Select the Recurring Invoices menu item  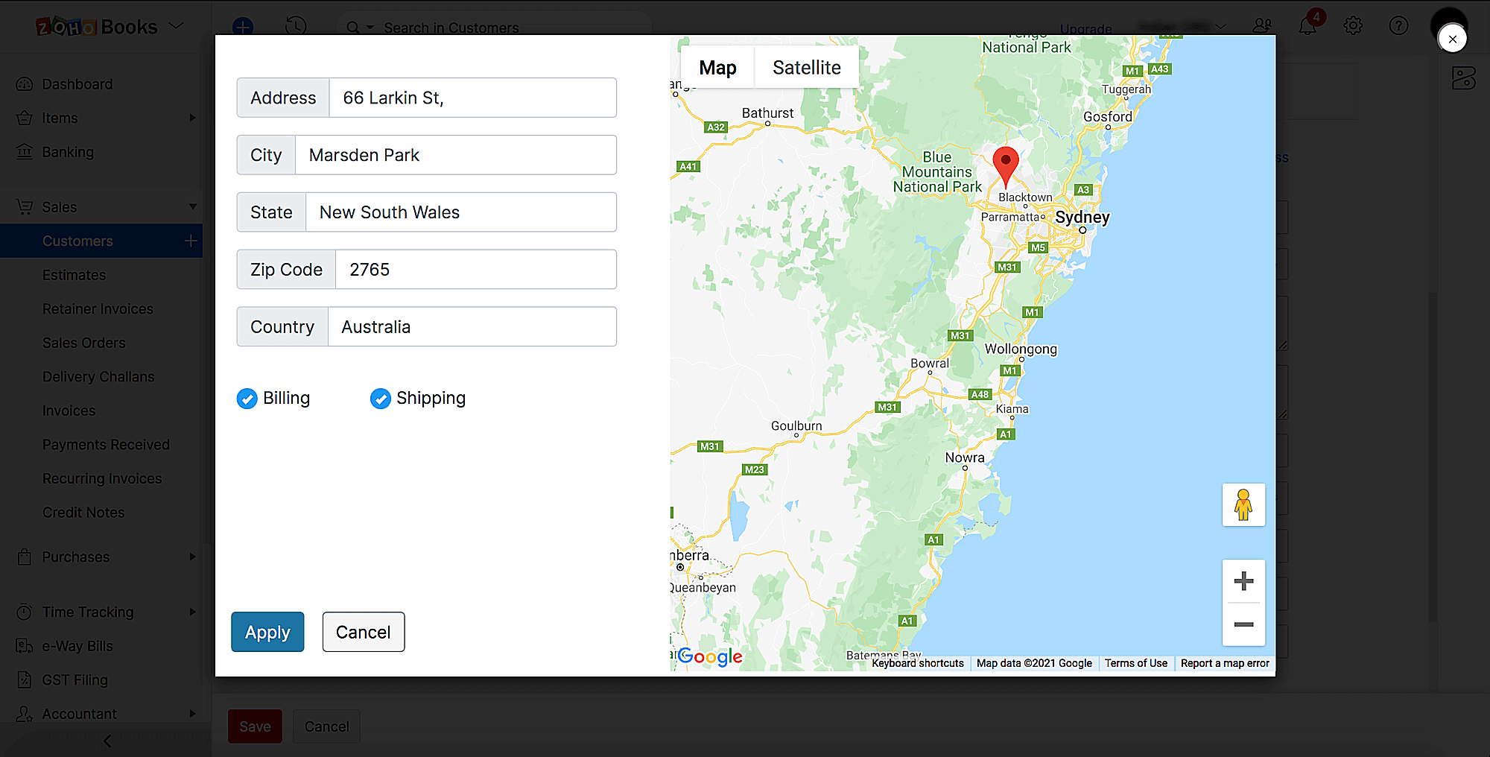[x=102, y=478]
